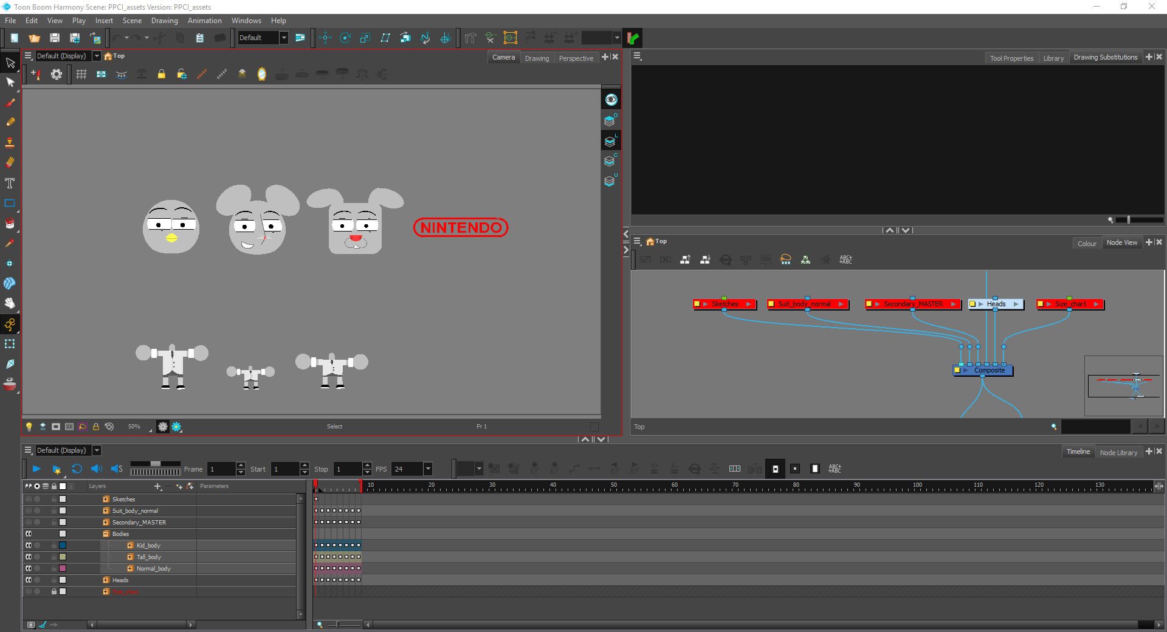Open the FPS 24 dropdown
The image size is (1167, 632).
point(428,469)
